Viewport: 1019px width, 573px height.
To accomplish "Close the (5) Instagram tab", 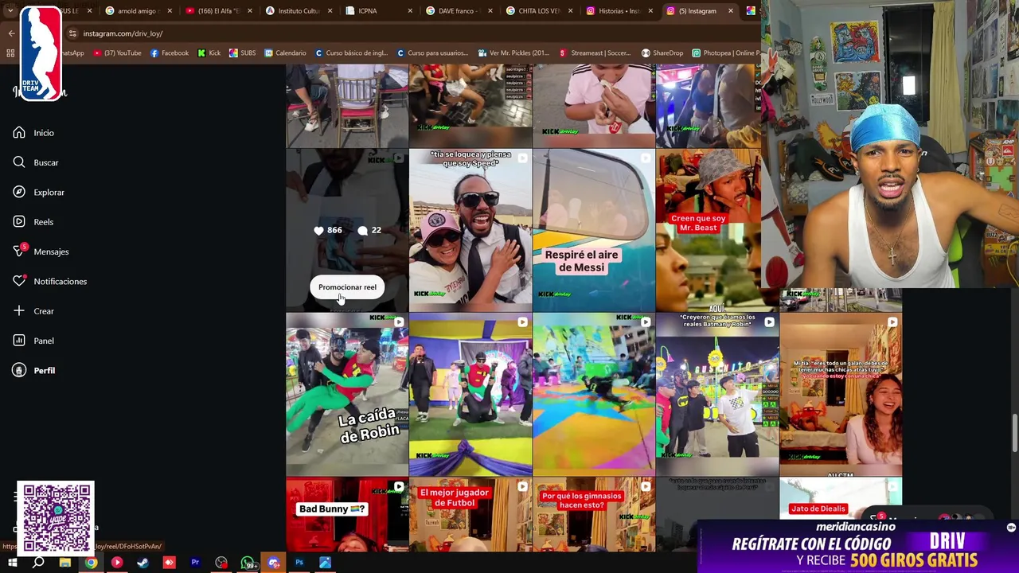I will [732, 11].
